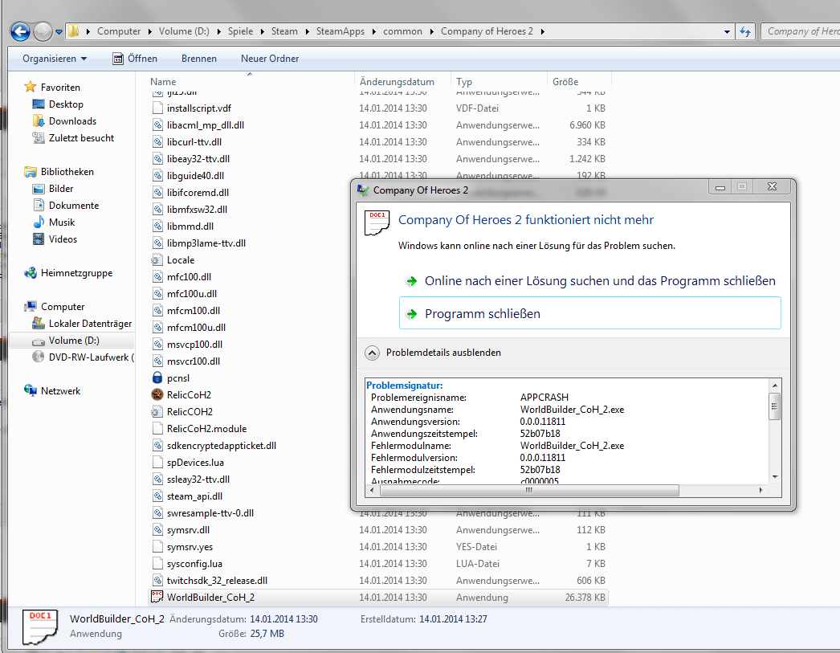Select the RelicCoH2.module file
The height and width of the screenshot is (653, 840).
point(206,429)
